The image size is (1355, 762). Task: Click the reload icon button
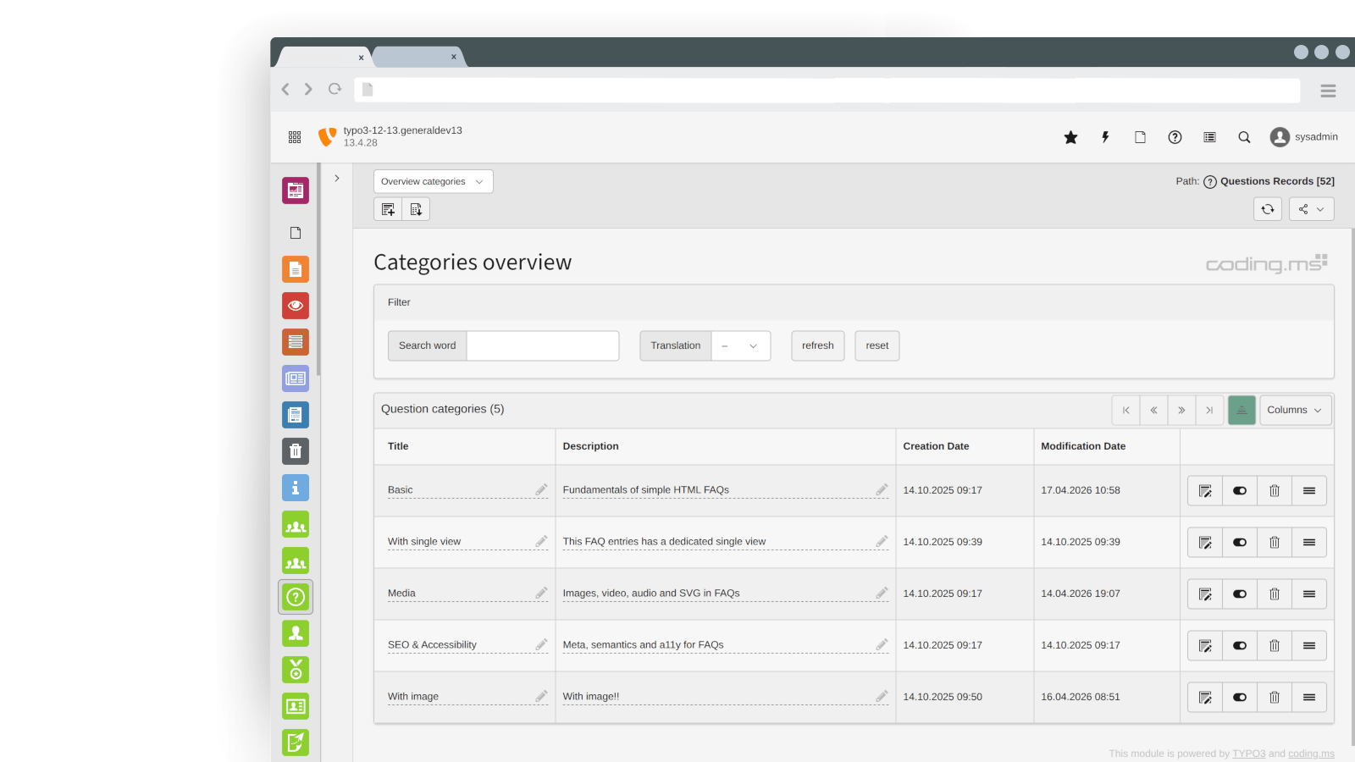pyautogui.click(x=1267, y=209)
